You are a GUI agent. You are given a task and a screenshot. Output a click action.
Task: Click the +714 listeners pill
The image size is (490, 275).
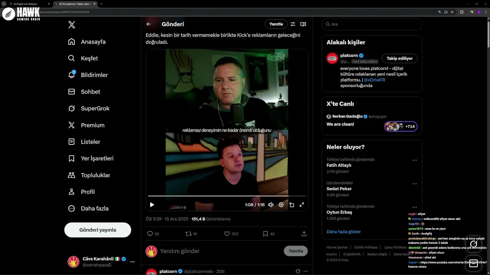pos(400,126)
